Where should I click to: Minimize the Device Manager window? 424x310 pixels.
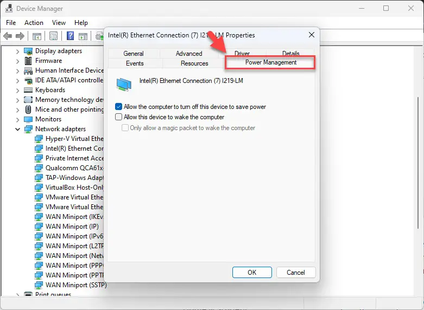coord(361,8)
